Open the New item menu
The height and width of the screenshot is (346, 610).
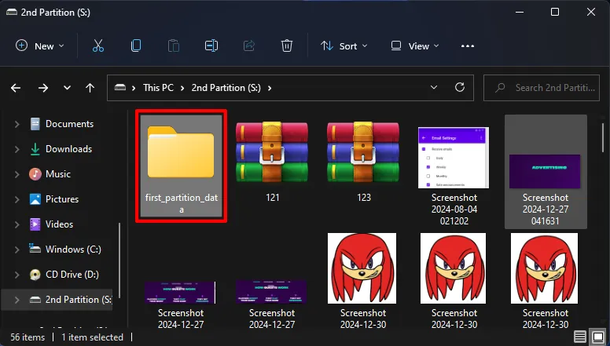click(x=39, y=46)
